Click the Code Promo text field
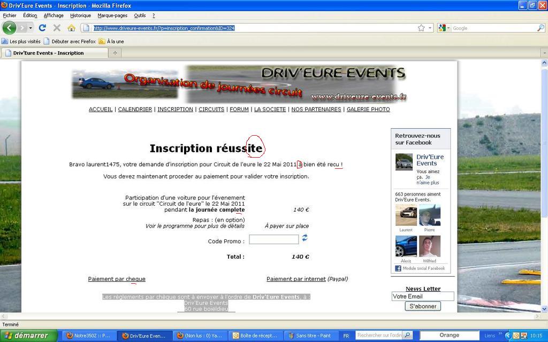 pos(273,239)
